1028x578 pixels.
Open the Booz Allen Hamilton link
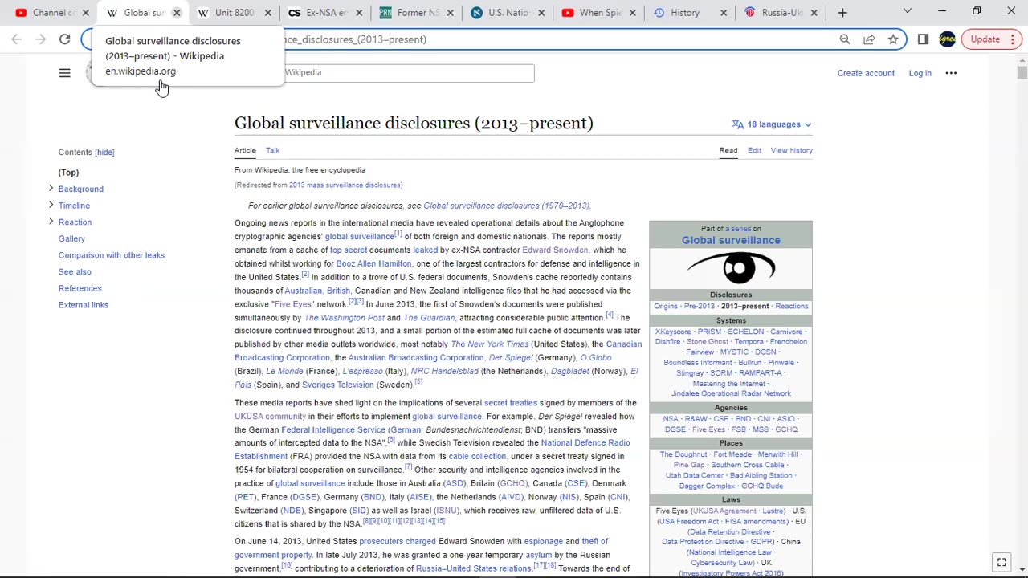coord(373,263)
